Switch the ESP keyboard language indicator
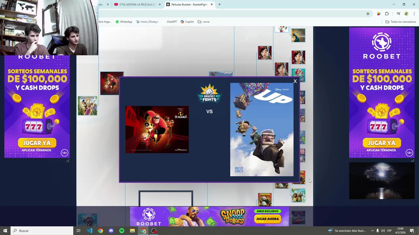The height and width of the screenshot is (235, 419). pyautogui.click(x=389, y=231)
